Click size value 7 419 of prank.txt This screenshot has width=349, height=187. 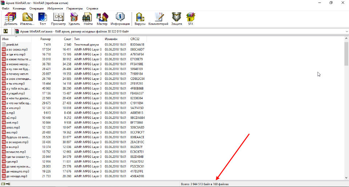(x=47, y=44)
